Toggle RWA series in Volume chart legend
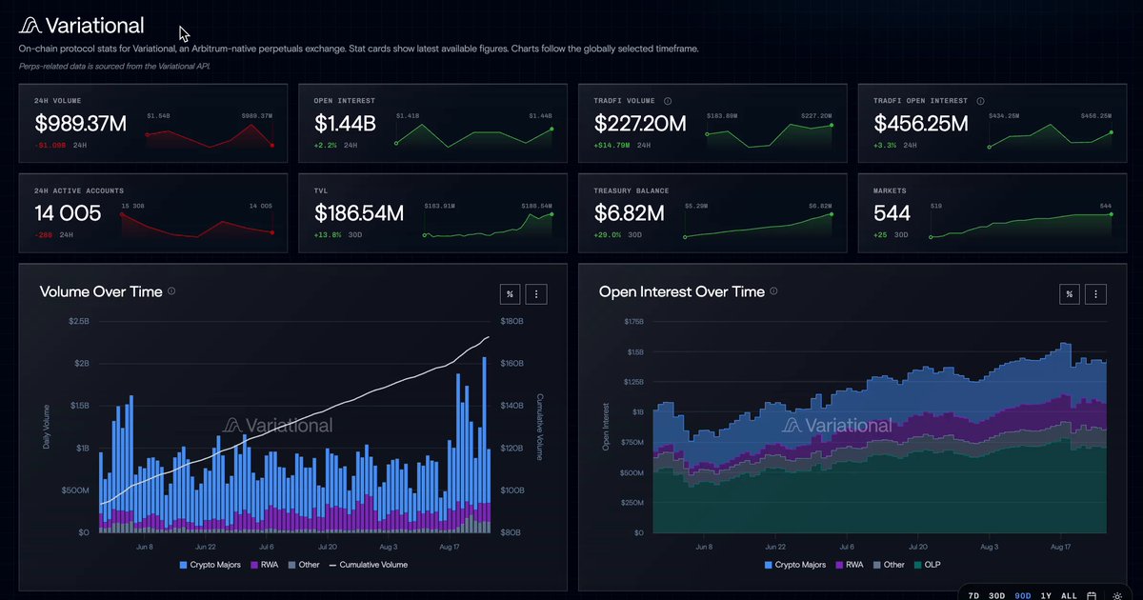The width and height of the screenshot is (1143, 600). (x=263, y=565)
